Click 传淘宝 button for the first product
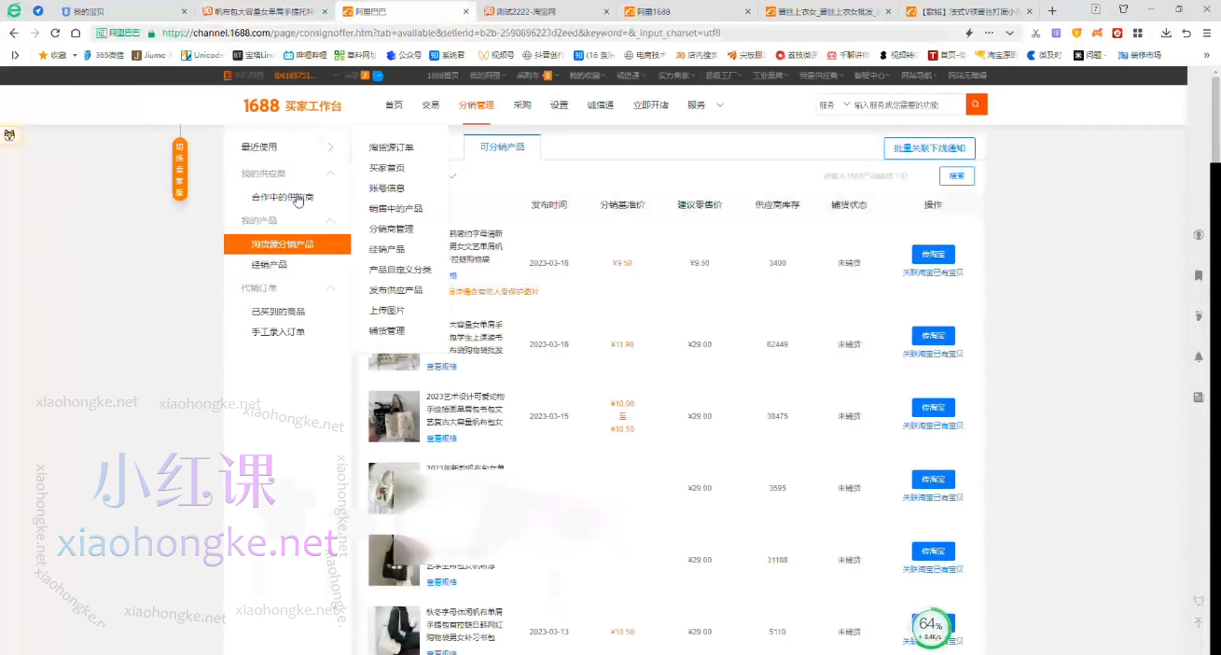 [x=933, y=255]
